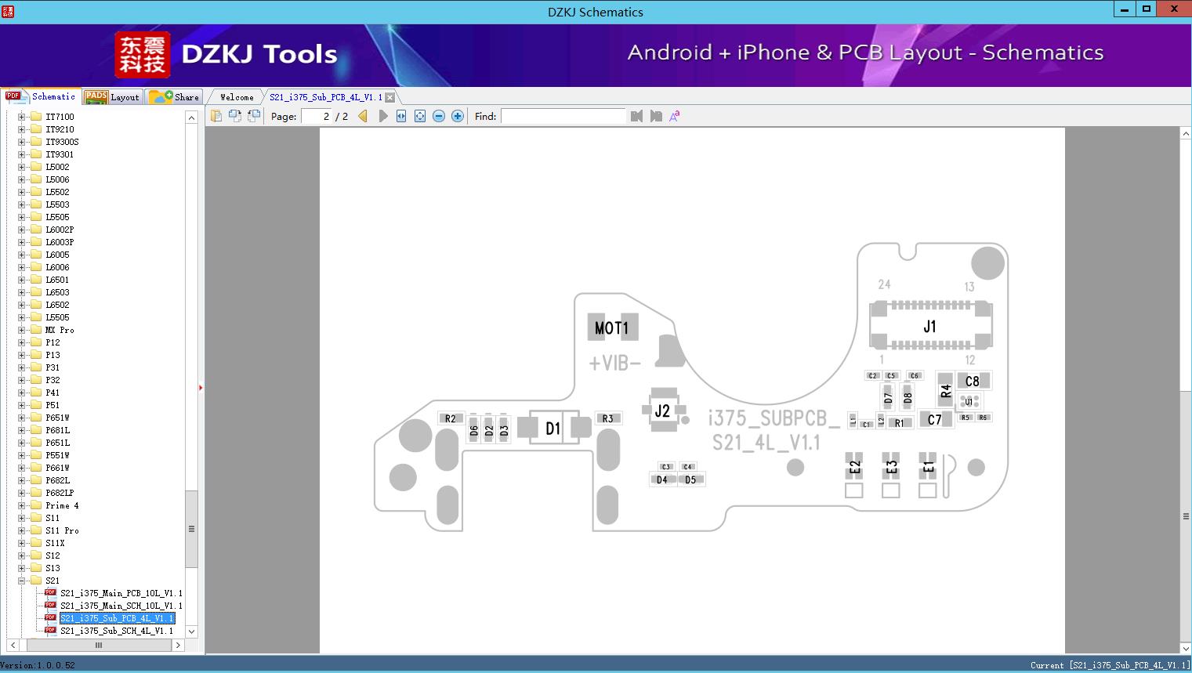Fit page to width
Viewport: 1192px width, 673px height.
pyautogui.click(x=401, y=116)
